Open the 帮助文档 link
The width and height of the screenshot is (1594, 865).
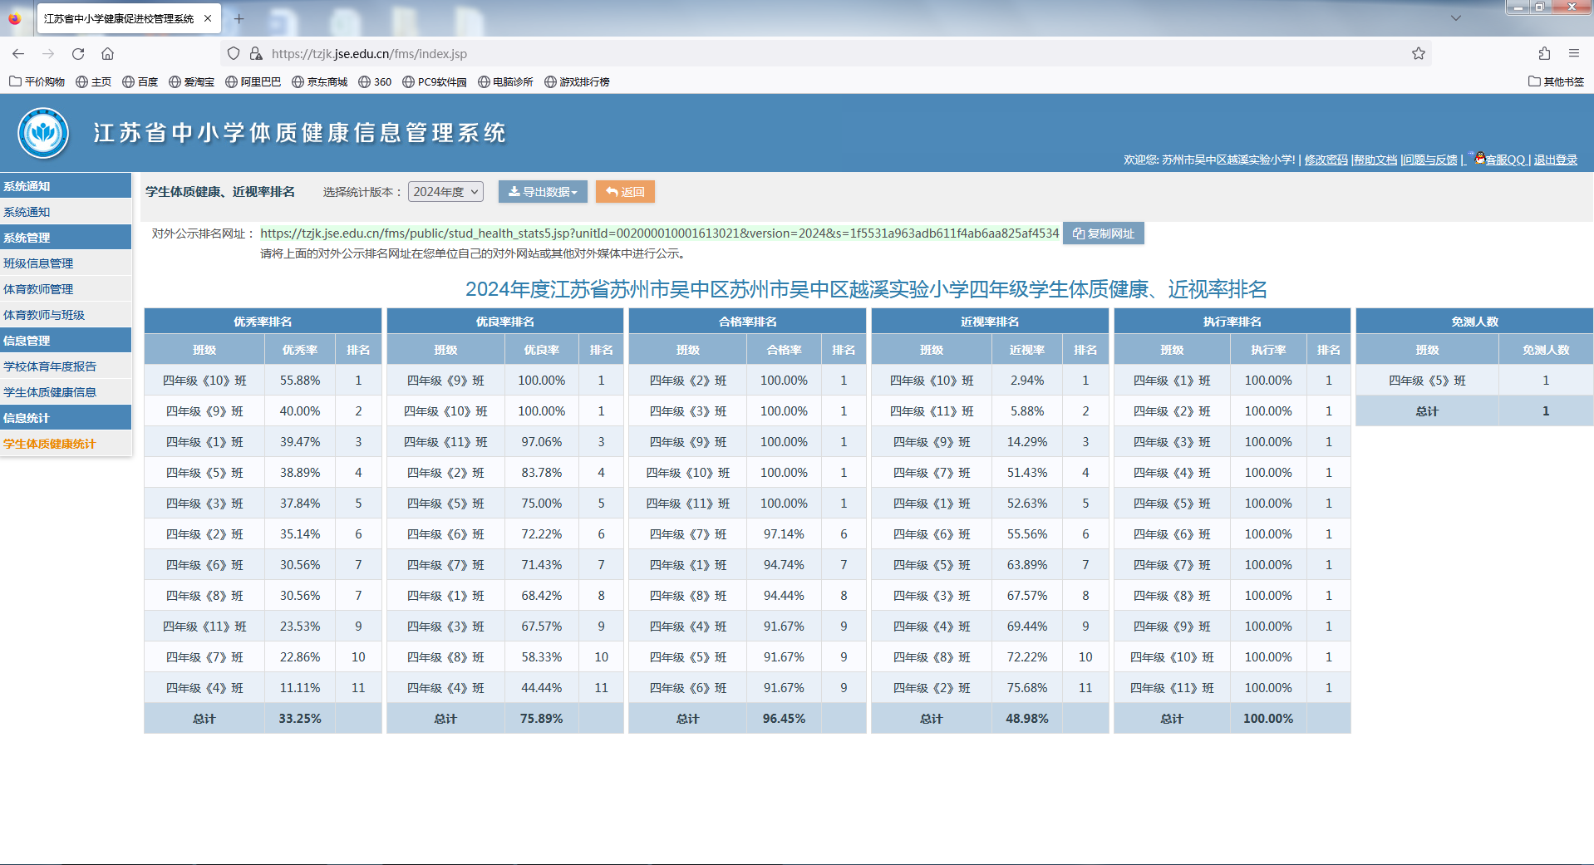click(x=1375, y=160)
